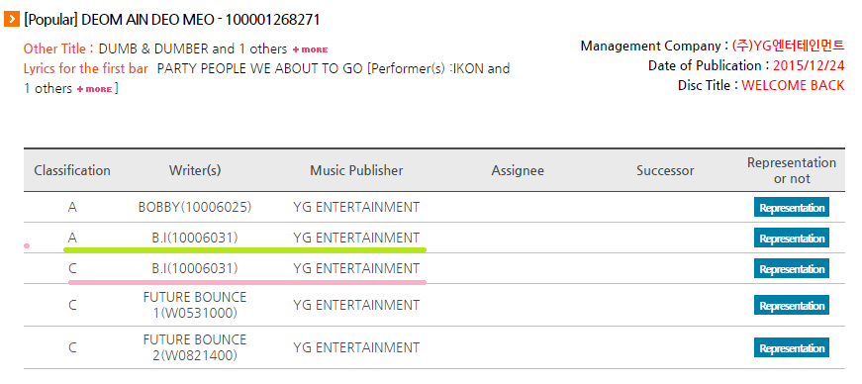Viewport: 862px width, 384px height.
Task: Click the Representation button for FUTURE BOUNCE 1
Action: pyautogui.click(x=791, y=306)
